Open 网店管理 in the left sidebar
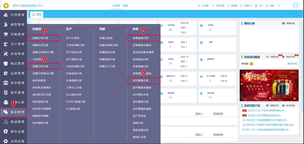The image size is (304, 144). tap(14, 63)
